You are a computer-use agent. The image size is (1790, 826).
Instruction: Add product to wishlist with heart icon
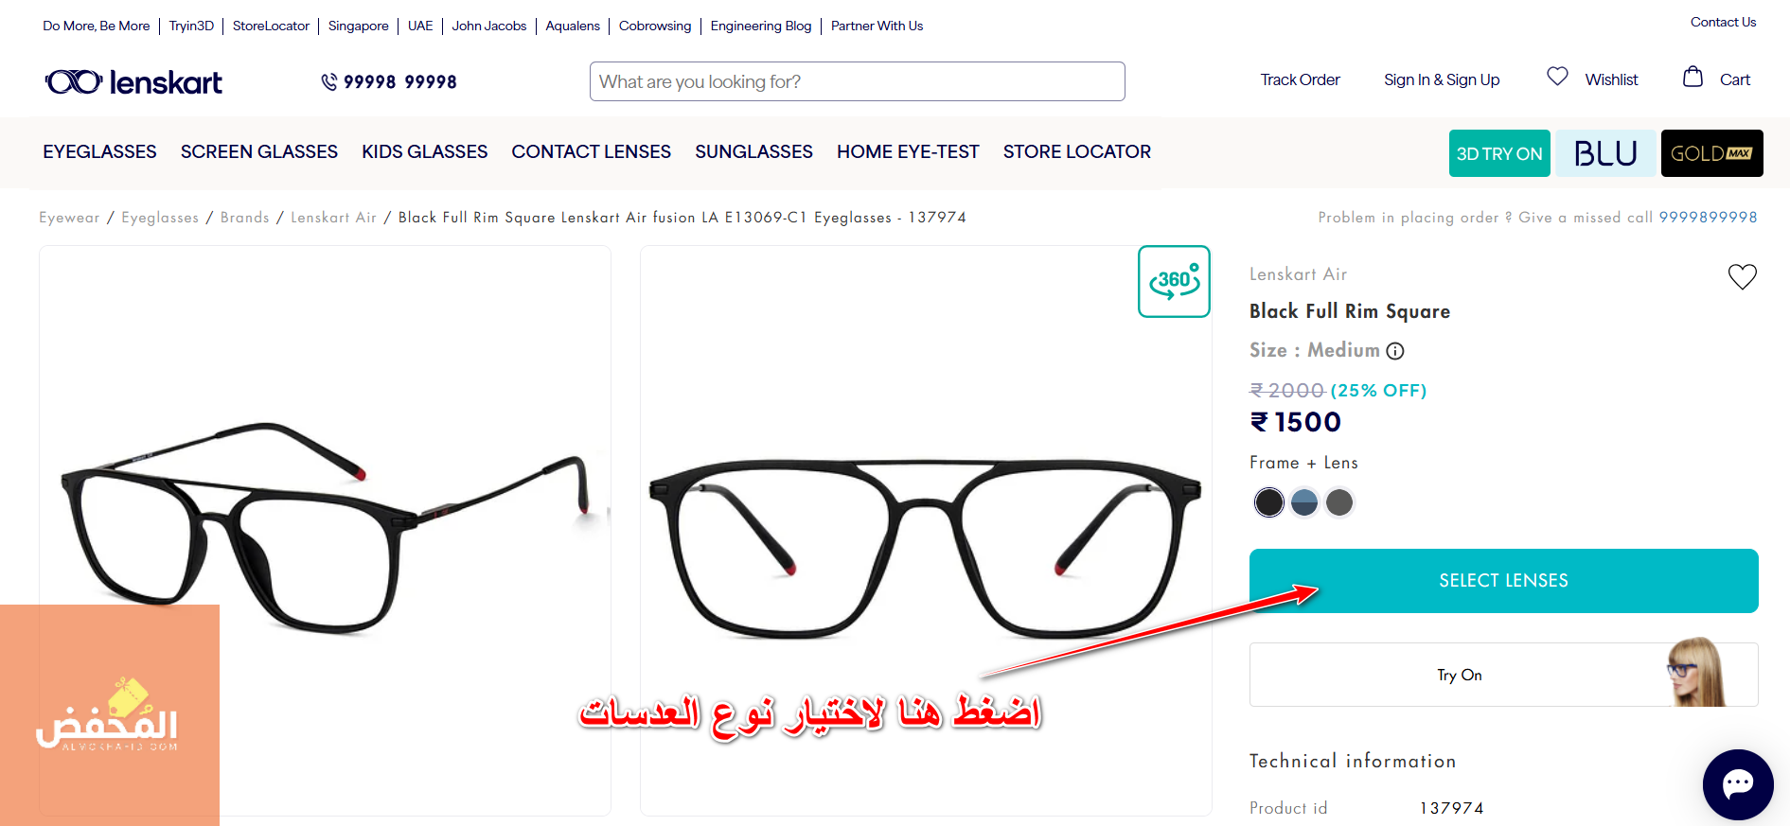[1742, 276]
